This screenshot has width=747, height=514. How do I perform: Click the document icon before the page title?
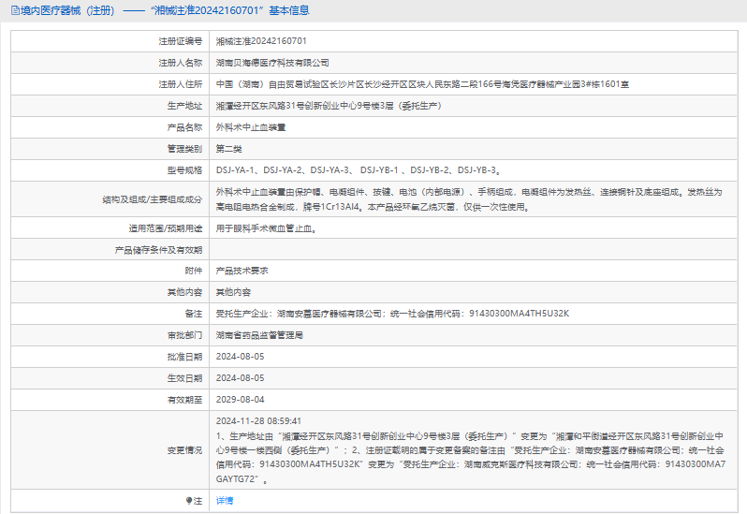pyautogui.click(x=15, y=10)
